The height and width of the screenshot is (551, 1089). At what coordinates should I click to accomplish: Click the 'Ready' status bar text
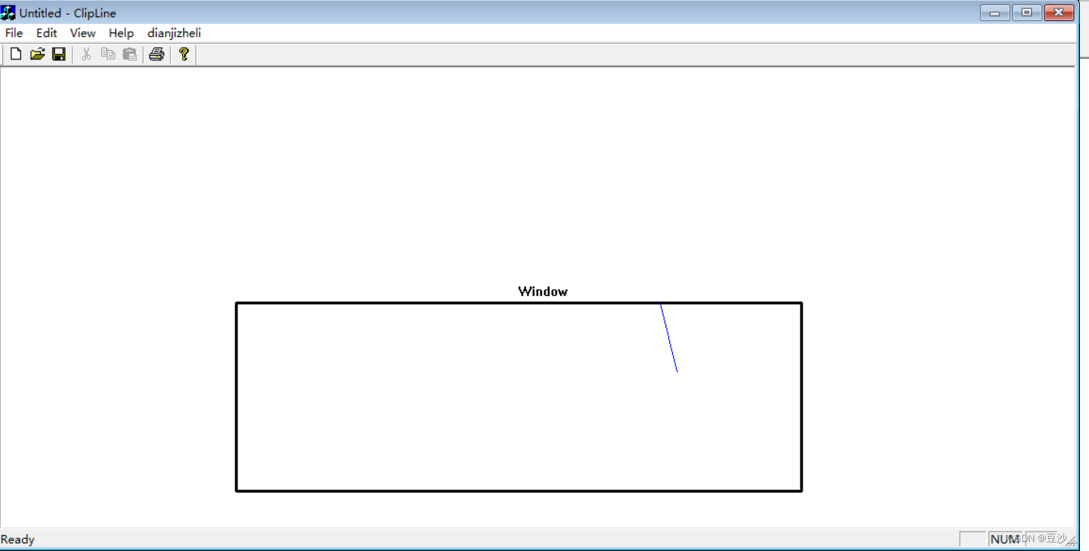tap(17, 539)
